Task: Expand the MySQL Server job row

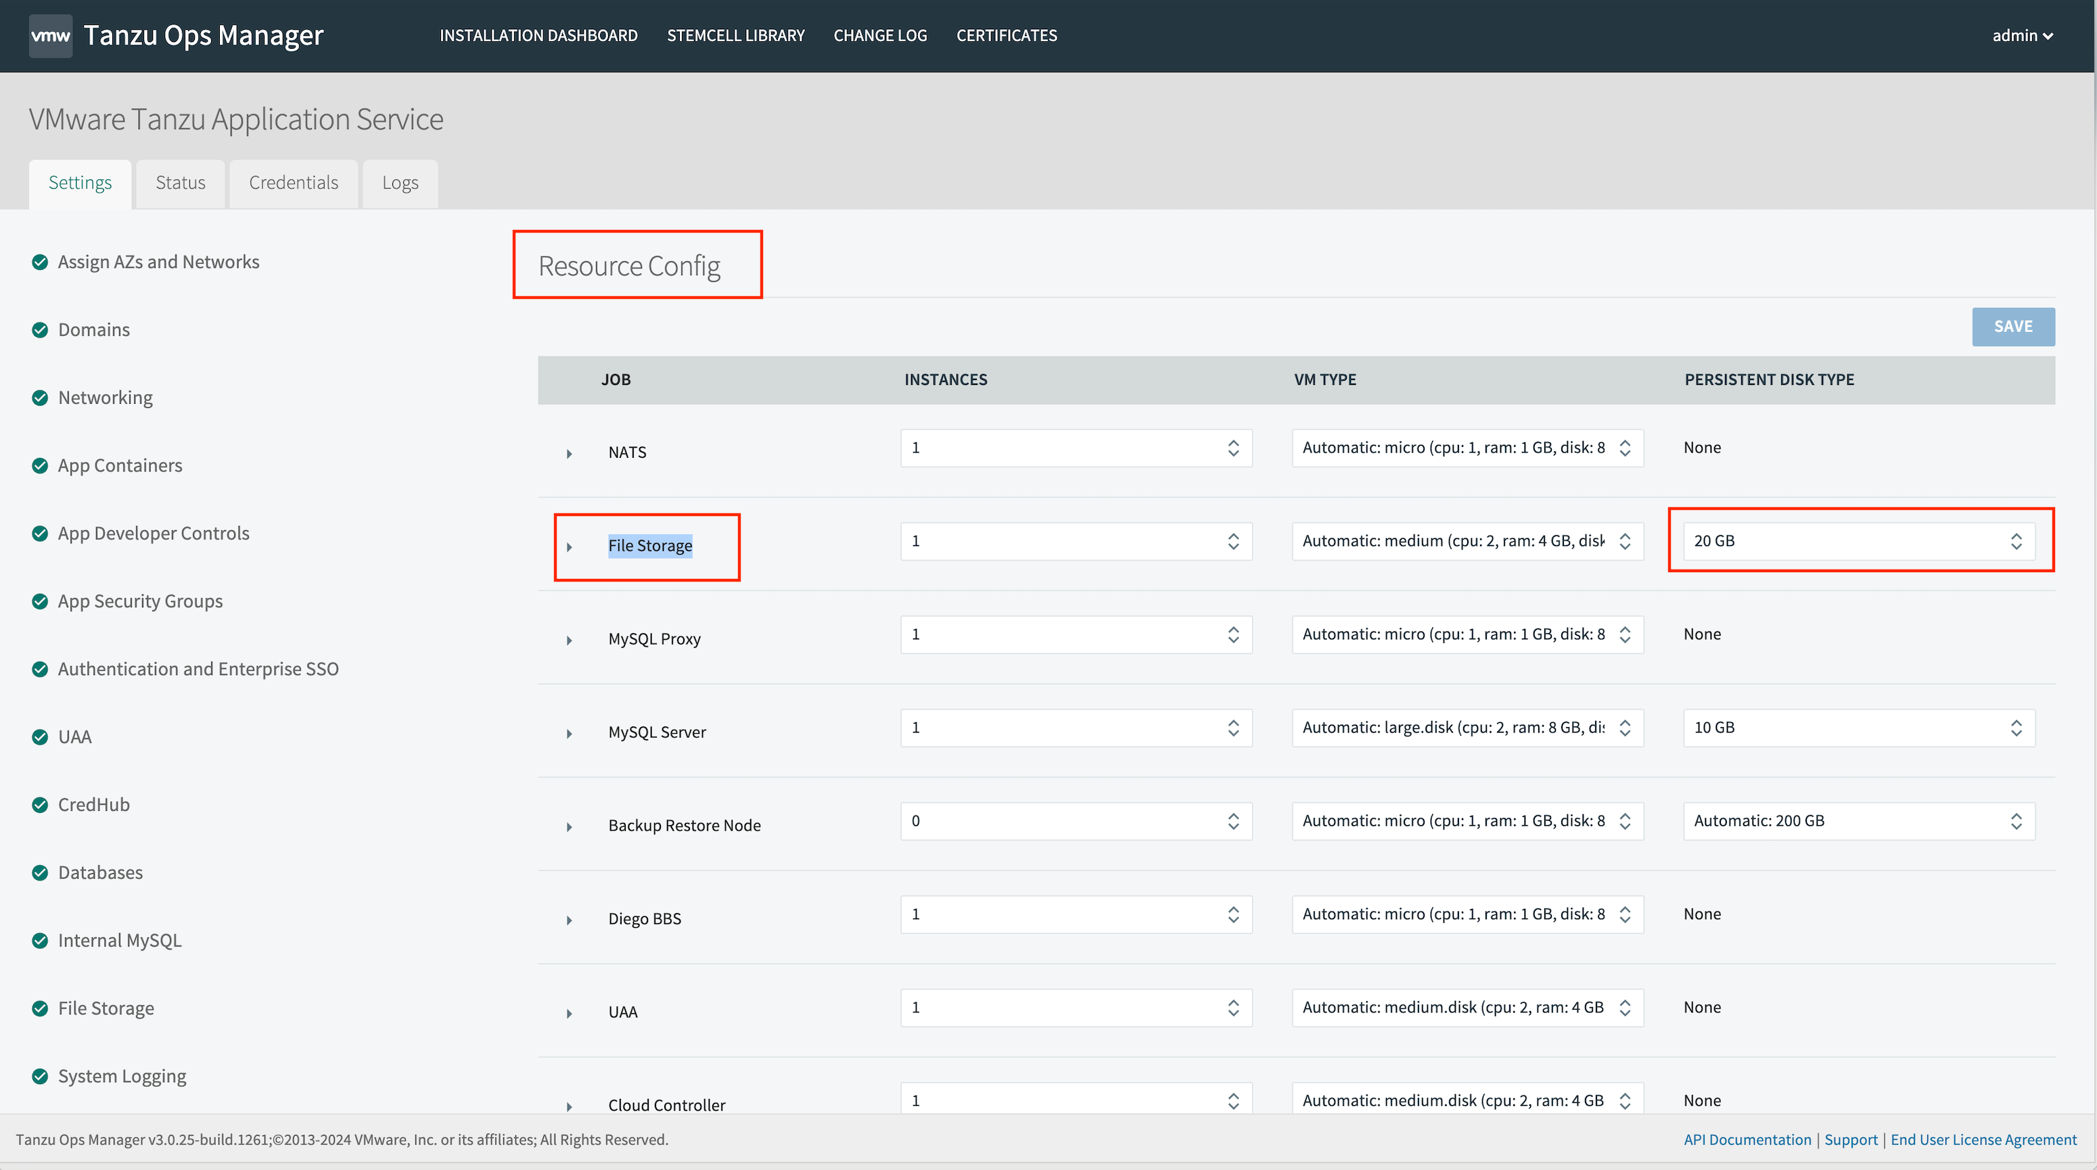Action: click(x=569, y=733)
